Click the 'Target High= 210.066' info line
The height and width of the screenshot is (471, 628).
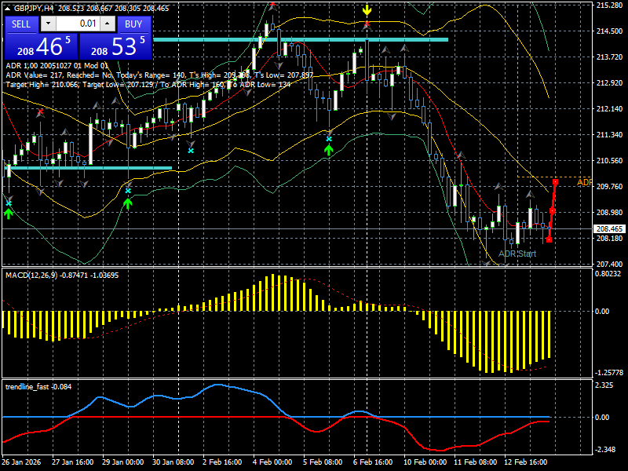pos(148,85)
